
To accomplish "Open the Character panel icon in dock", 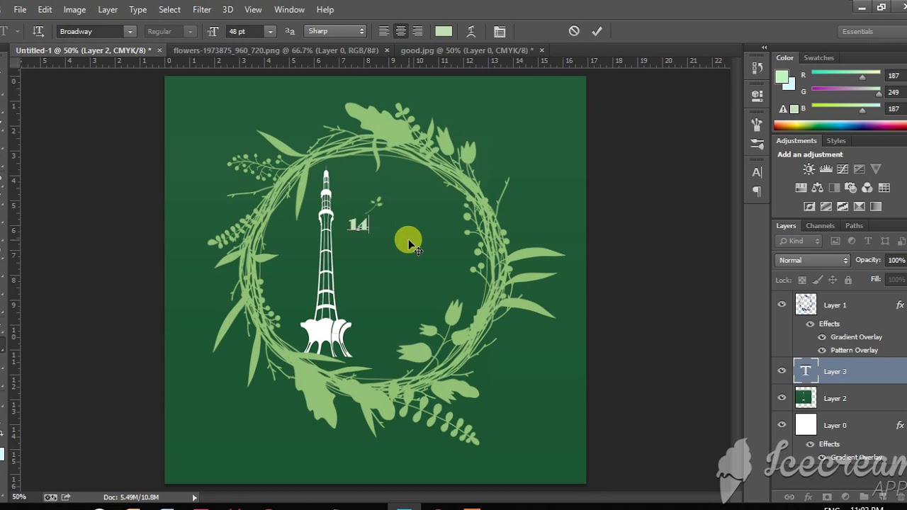I will point(757,172).
